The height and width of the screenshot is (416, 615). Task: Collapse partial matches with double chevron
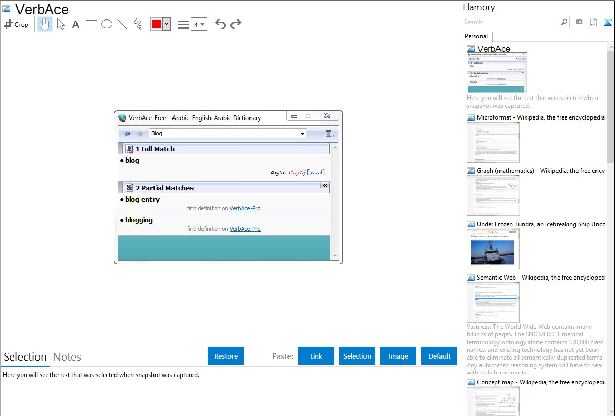325,186
